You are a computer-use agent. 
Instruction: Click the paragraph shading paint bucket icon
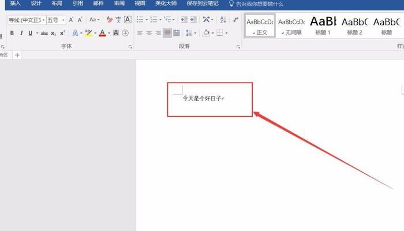[x=206, y=33]
